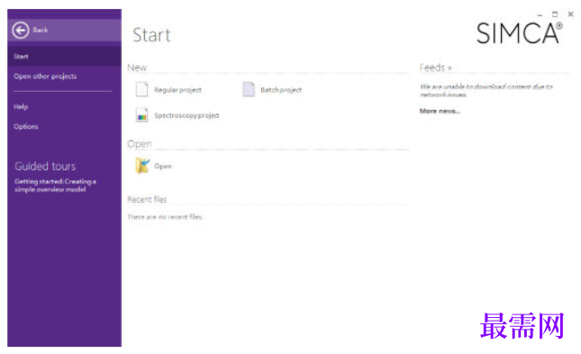Click the Spectroscopy project rainbow icon
This screenshot has height=354, width=581.
[x=141, y=115]
